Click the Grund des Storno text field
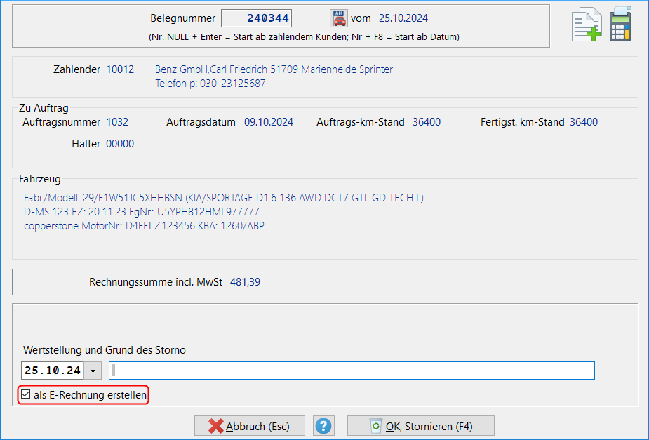Viewport: 649px width, 440px height. 351,370
